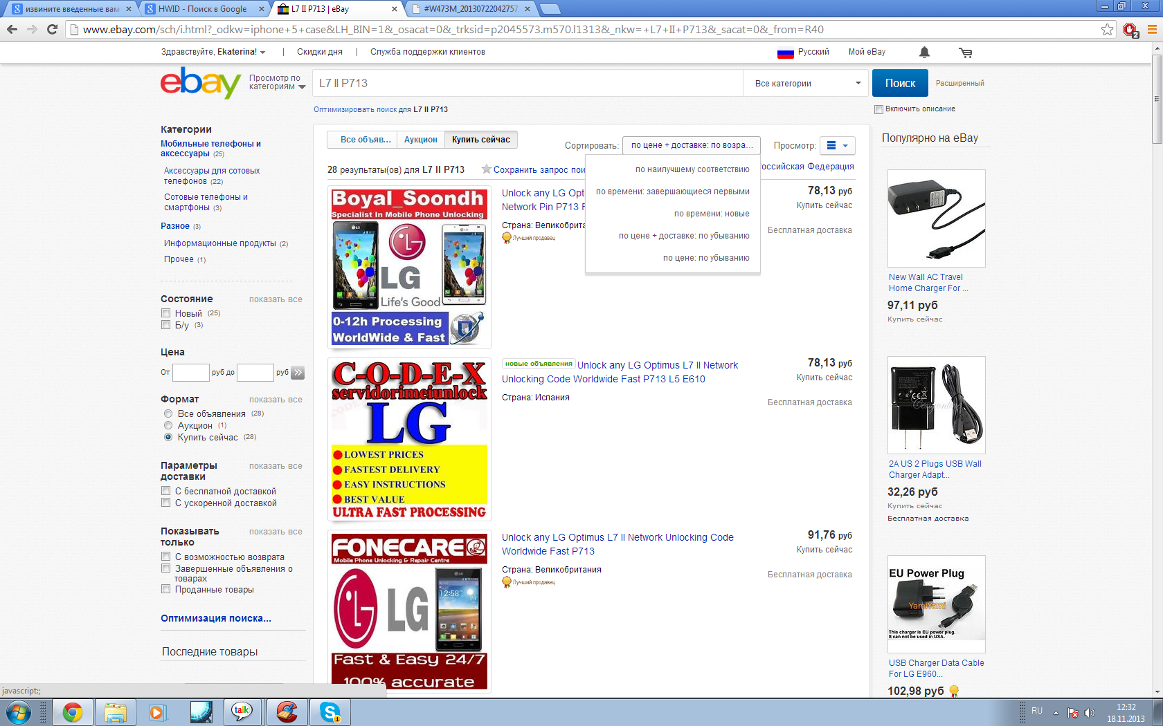Viewport: 1163px width, 726px height.
Task: Open Google Talk taskbar icon
Action: [242, 711]
